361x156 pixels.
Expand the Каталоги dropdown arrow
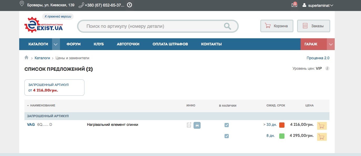(x=56, y=44)
